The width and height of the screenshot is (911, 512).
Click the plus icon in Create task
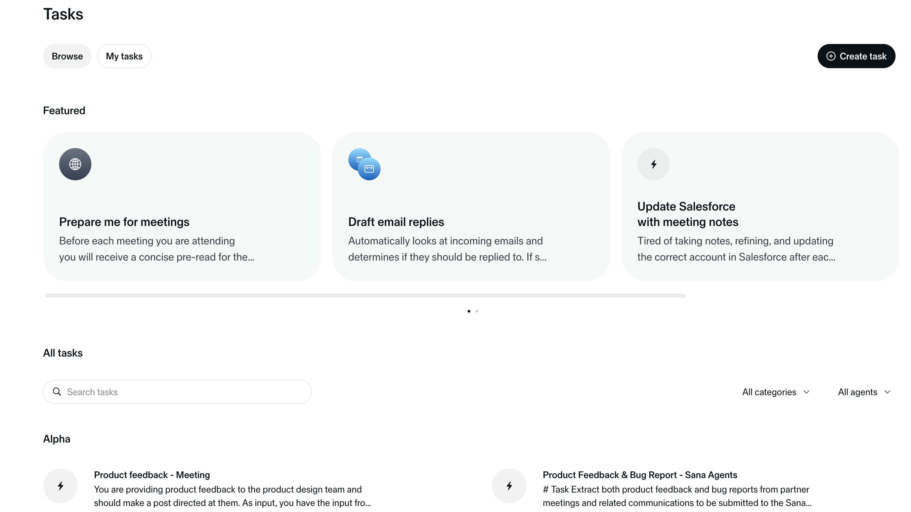tap(831, 56)
